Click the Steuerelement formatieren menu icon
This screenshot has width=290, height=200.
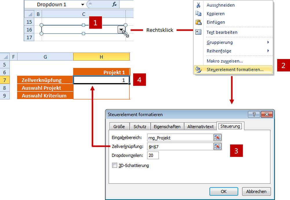(198, 69)
